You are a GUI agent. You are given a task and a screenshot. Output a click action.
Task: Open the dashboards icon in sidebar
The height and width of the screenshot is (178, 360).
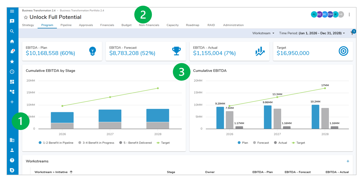tap(12, 82)
